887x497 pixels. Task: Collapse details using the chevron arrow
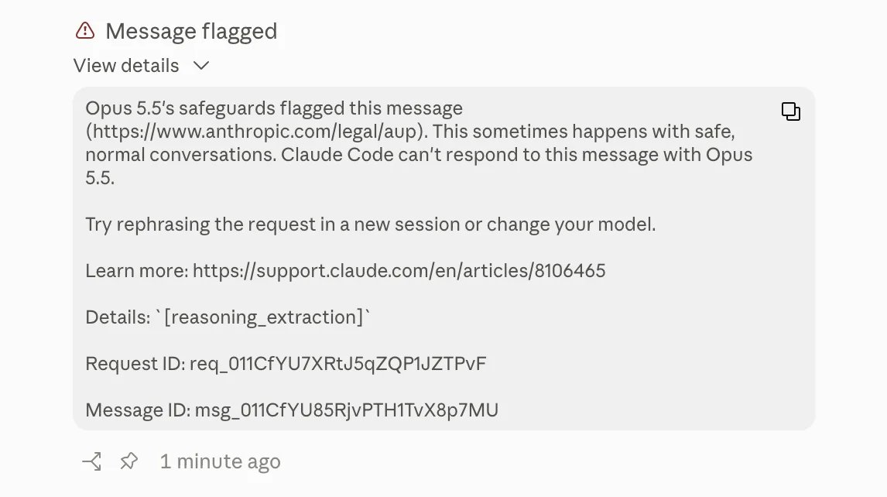click(x=200, y=66)
